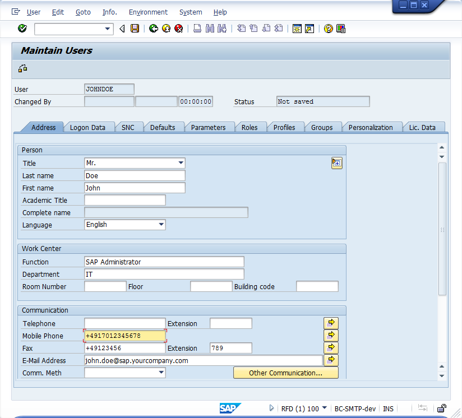Screen dimensions: 462x418
Task: Expand the Comm. Meth dropdown
Action: pos(161,373)
